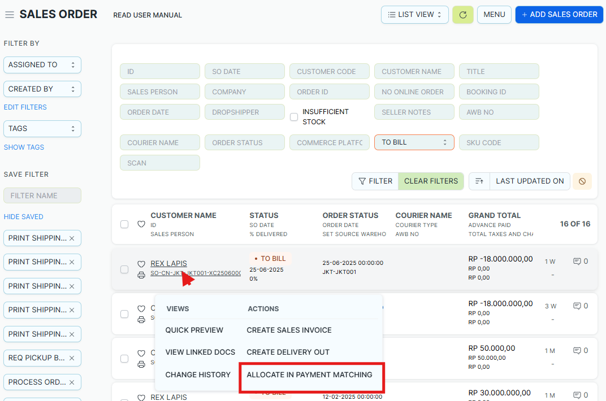The image size is (606, 401).
Task: Click the DROPSHIPPER filter field
Action: [x=245, y=112]
